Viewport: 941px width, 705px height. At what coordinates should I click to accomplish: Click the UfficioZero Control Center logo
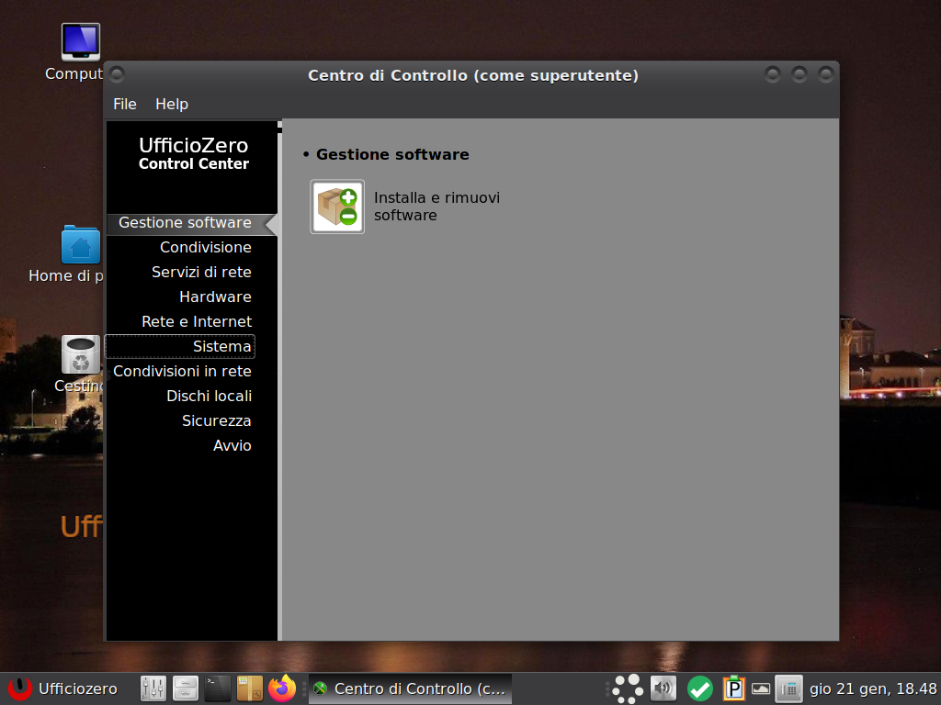[x=193, y=153]
